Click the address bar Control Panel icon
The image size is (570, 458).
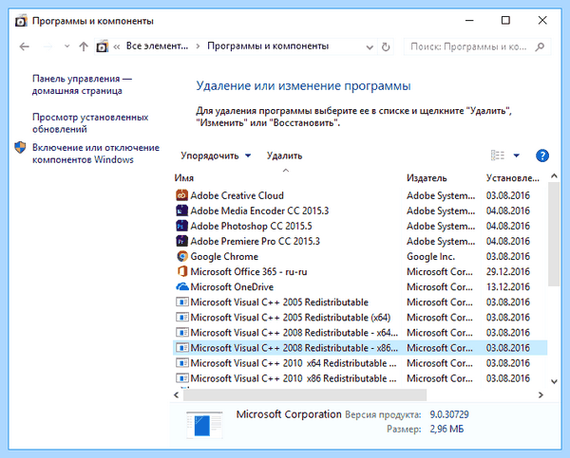[x=103, y=46]
